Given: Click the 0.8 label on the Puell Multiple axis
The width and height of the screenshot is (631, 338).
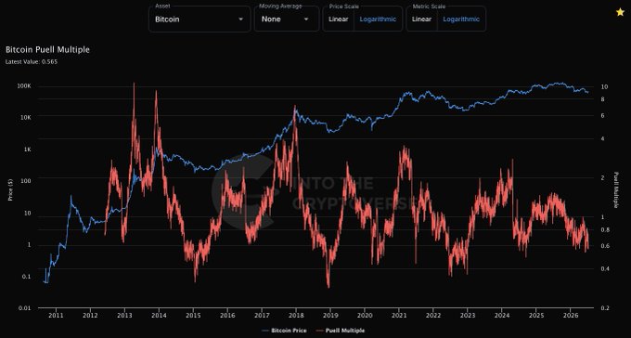Looking at the screenshot, I should tap(604, 229).
